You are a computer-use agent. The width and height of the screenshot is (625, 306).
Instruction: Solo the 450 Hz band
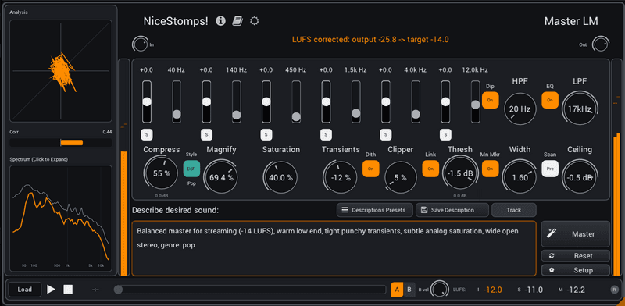click(x=266, y=135)
